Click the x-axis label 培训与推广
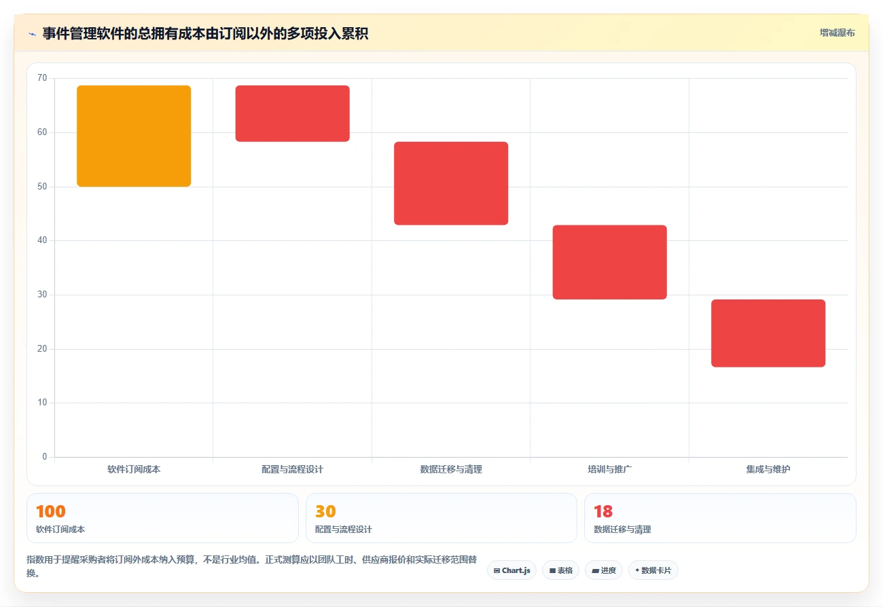The height and width of the screenshot is (607, 883). point(610,469)
